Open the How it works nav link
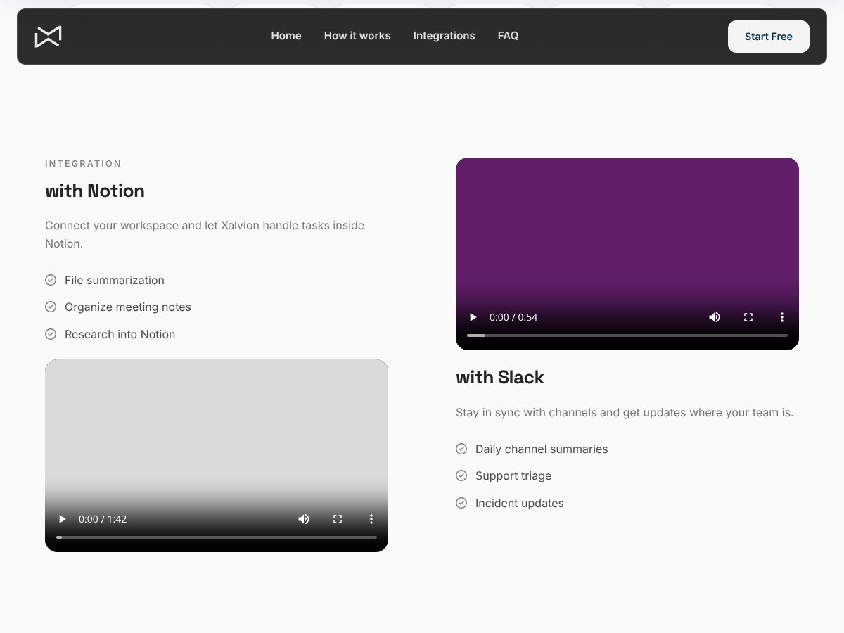This screenshot has height=633, width=844. pyautogui.click(x=357, y=36)
